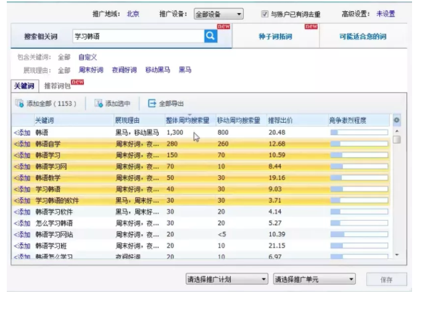Viewport: 425px width, 309px height.
Task: Click the add-selected icon
Action: click(99, 103)
